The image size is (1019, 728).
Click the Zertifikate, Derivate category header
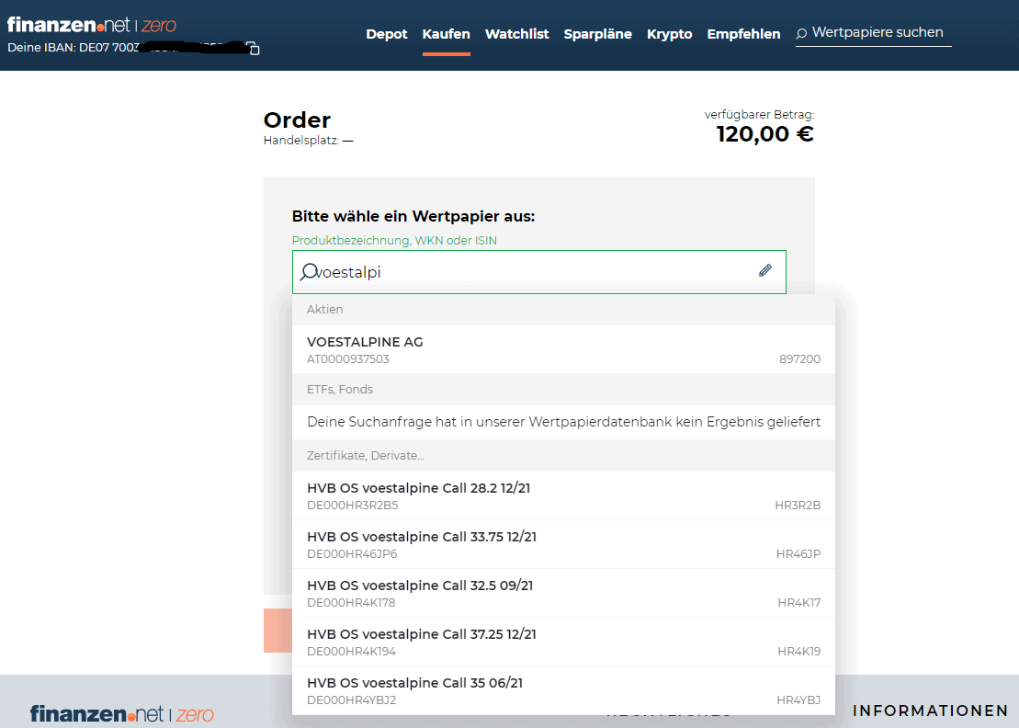[563, 456]
